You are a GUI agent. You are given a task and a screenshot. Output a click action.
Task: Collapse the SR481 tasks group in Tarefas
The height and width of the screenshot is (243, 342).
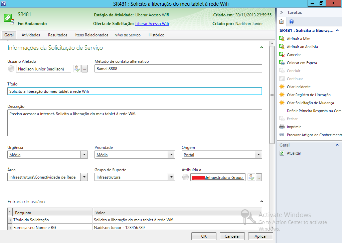[x=337, y=30]
